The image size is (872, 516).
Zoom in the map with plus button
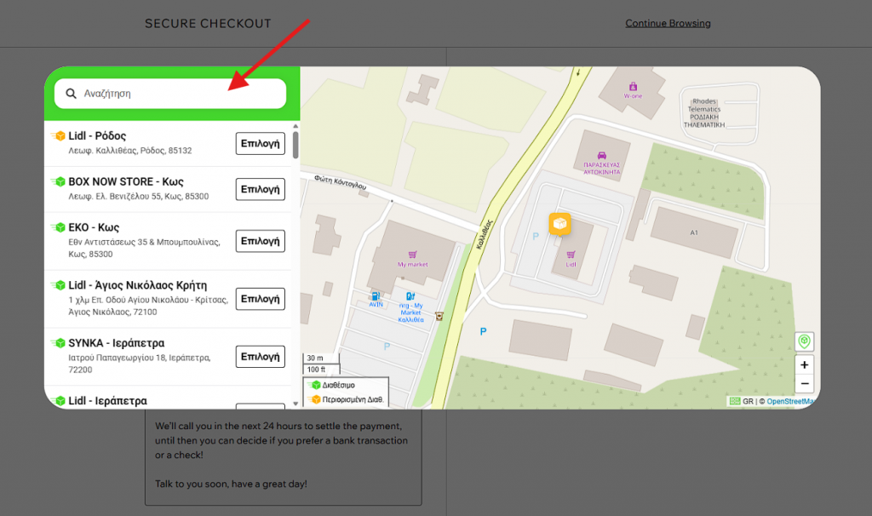tap(804, 364)
